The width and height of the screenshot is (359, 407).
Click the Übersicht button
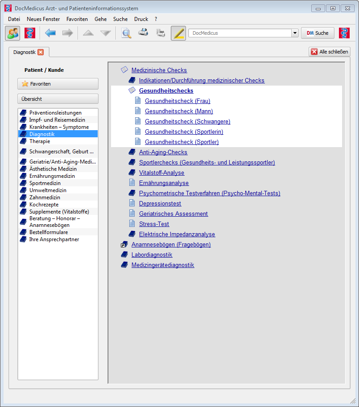pyautogui.click(x=58, y=99)
